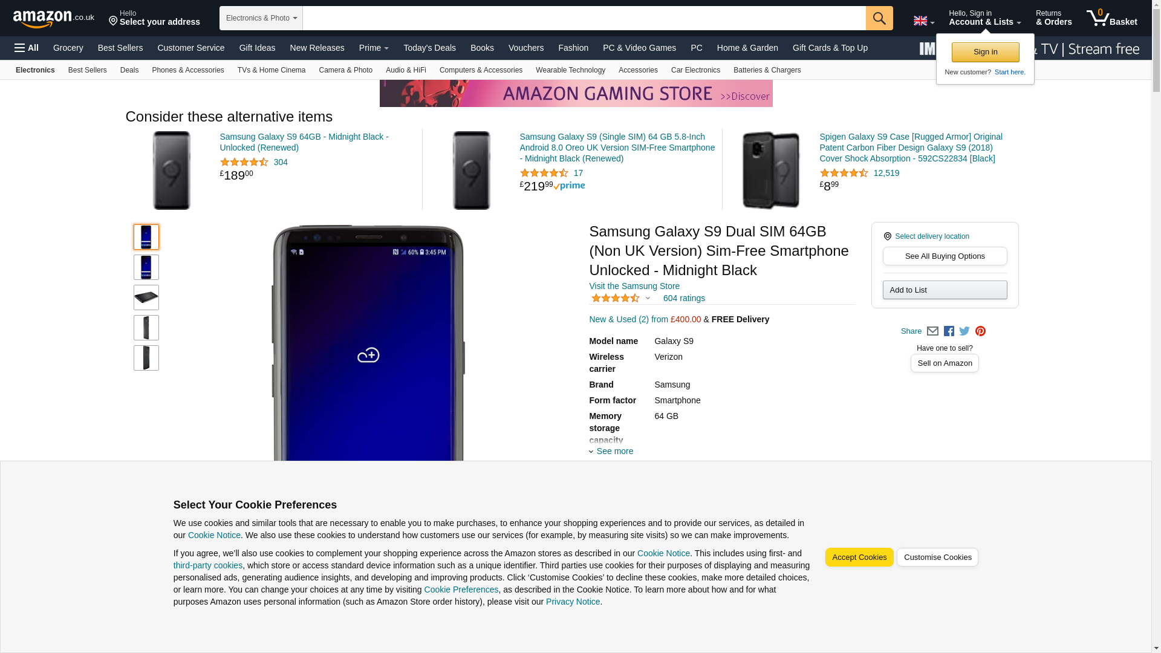Select Wearable Technology subnav tab
Screen dimensions: 1161x653
coord(570,70)
